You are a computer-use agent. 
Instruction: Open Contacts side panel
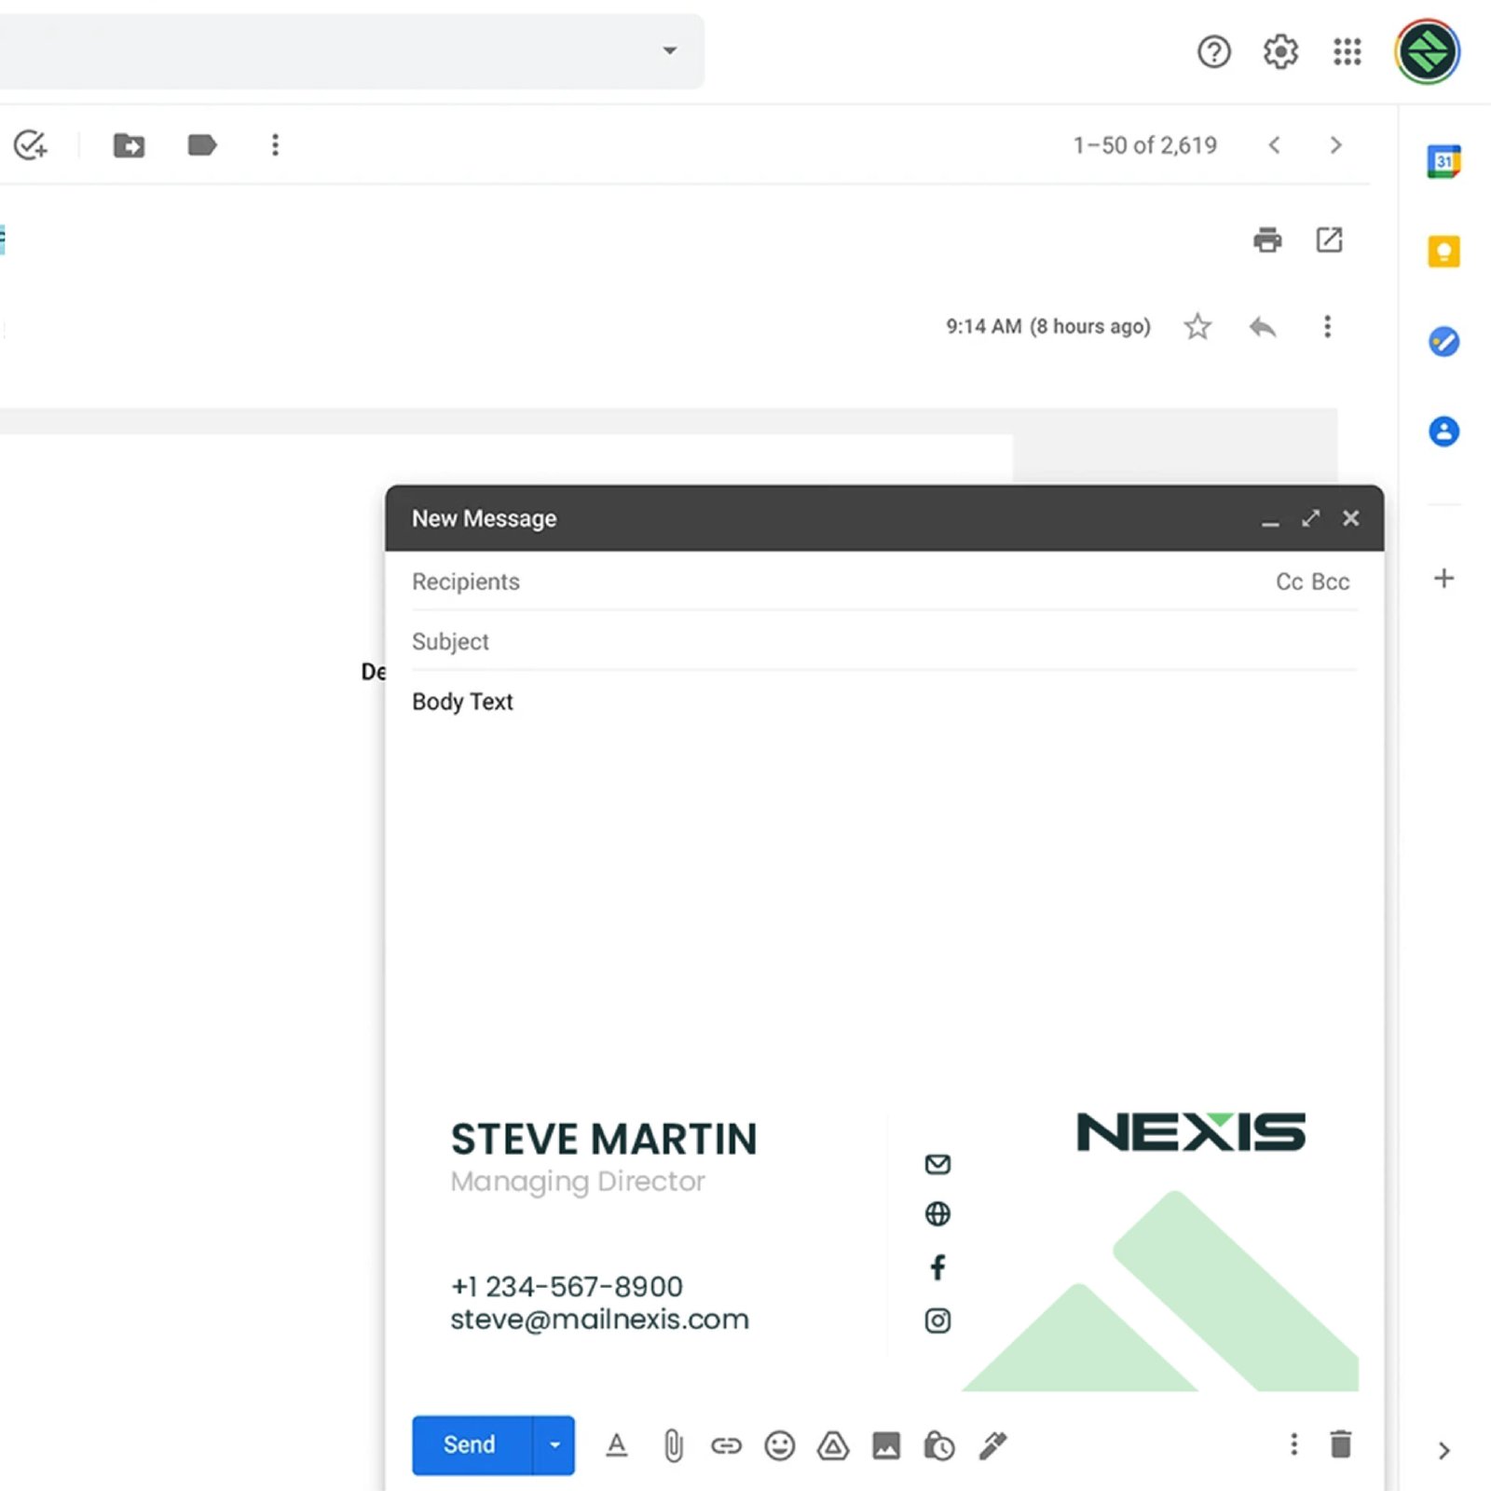click(1443, 431)
